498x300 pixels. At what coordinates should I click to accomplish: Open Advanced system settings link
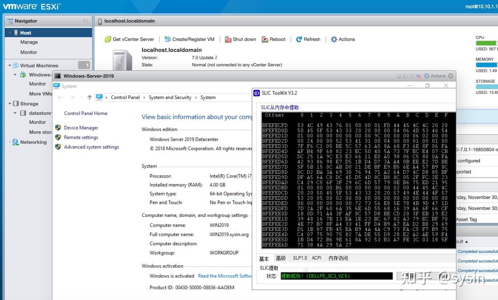(91, 147)
